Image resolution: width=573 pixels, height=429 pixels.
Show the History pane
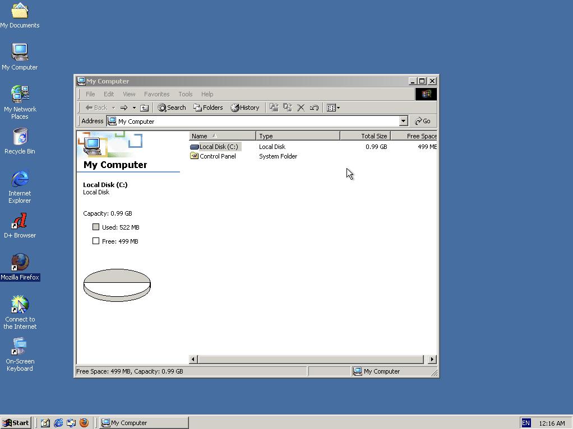245,108
